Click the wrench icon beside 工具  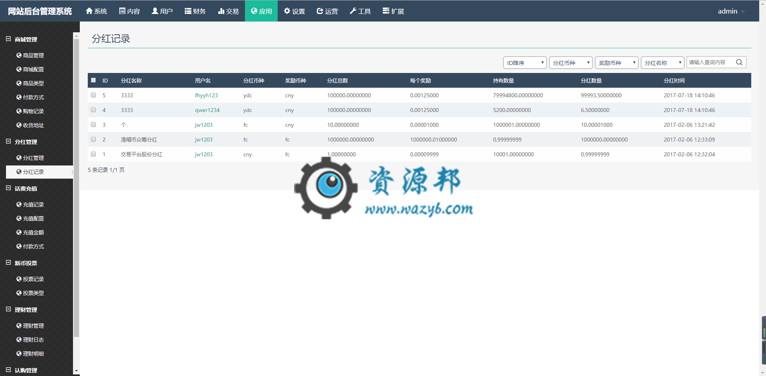pos(353,11)
